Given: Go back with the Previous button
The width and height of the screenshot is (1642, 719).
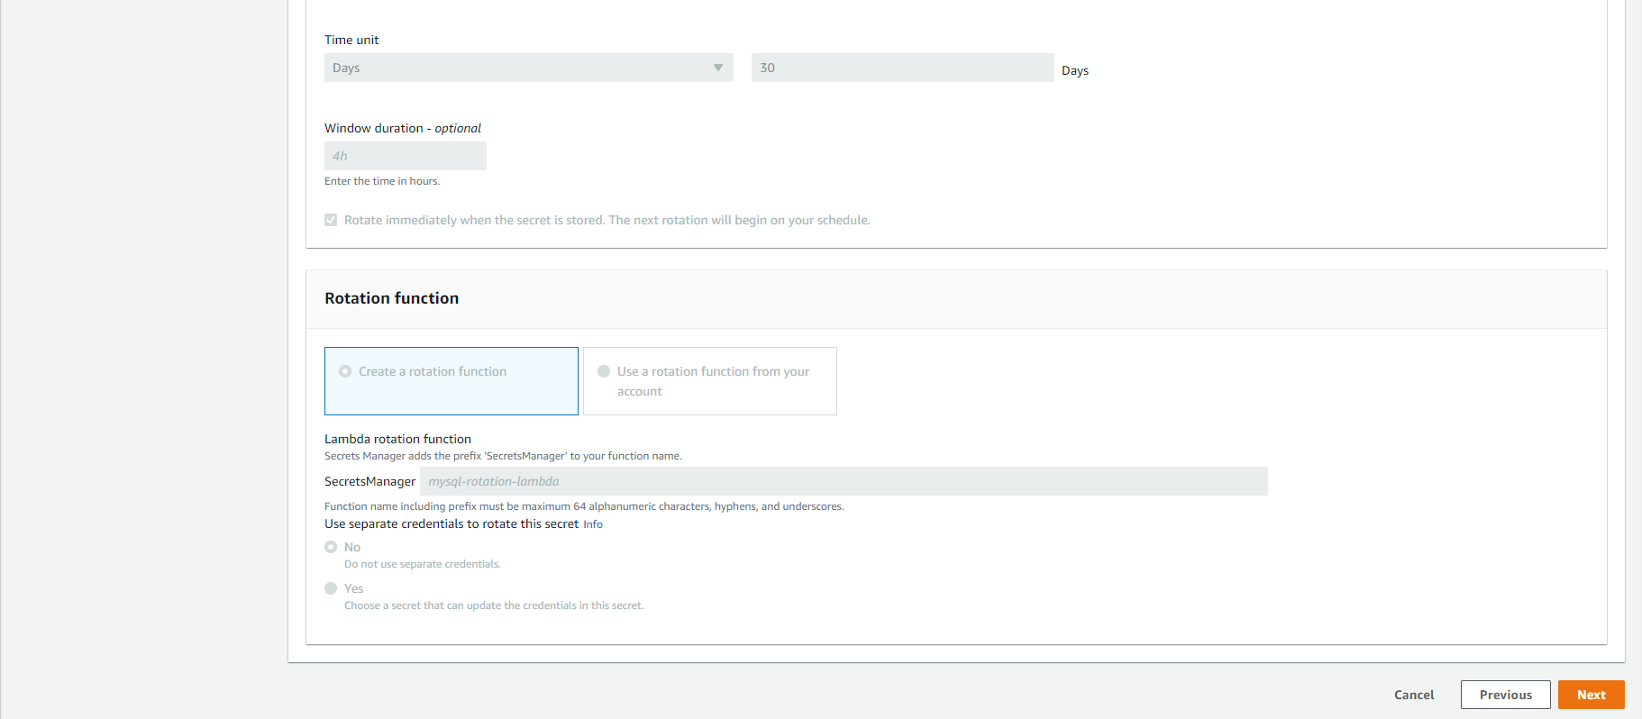Looking at the screenshot, I should point(1505,695).
